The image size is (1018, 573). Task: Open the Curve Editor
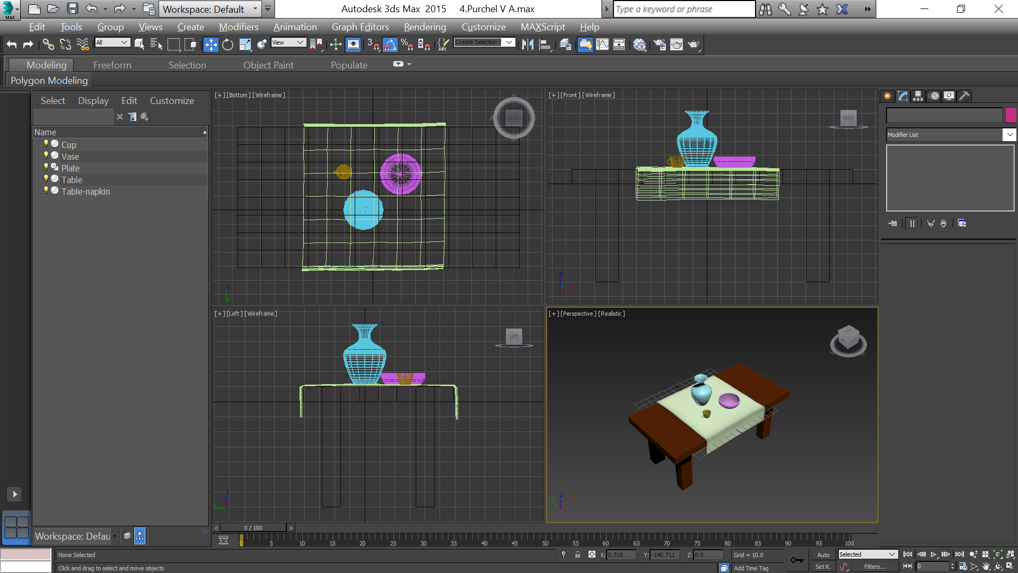602,45
